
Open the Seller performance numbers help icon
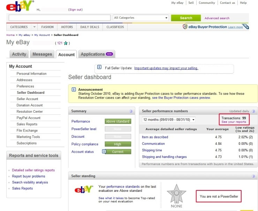tap(253, 111)
